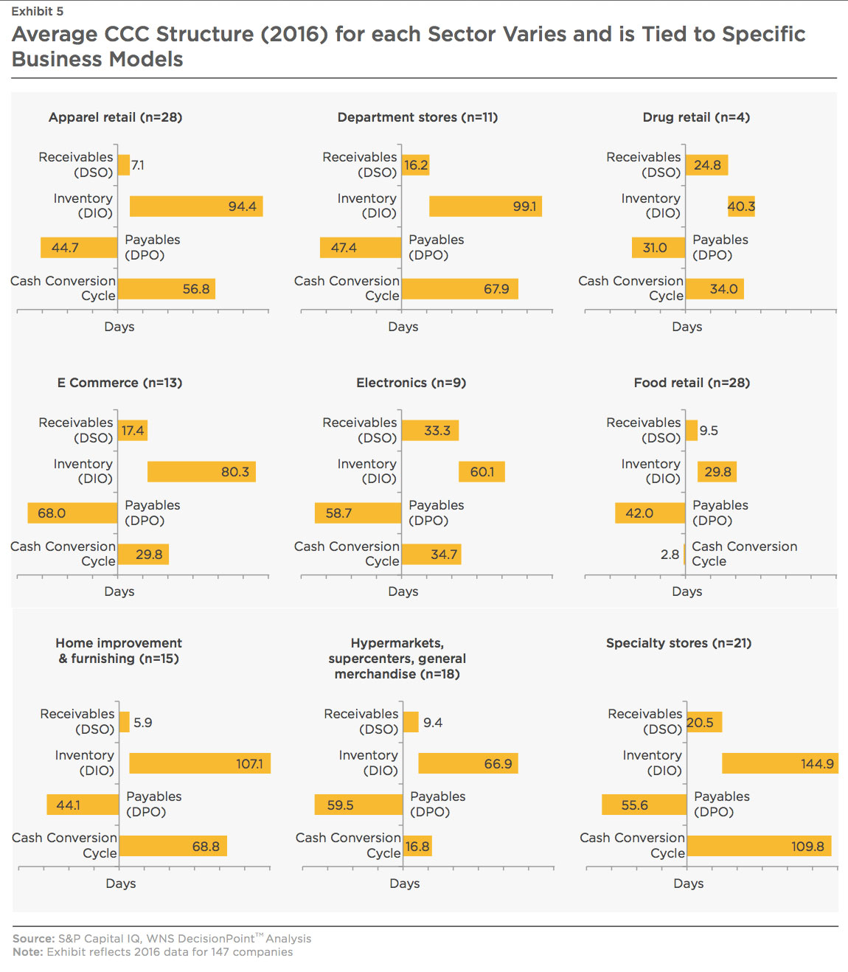This screenshot has height=972, width=848.
Task: Select Hypermarkets 66.9 inventory bar
Action: tap(468, 763)
